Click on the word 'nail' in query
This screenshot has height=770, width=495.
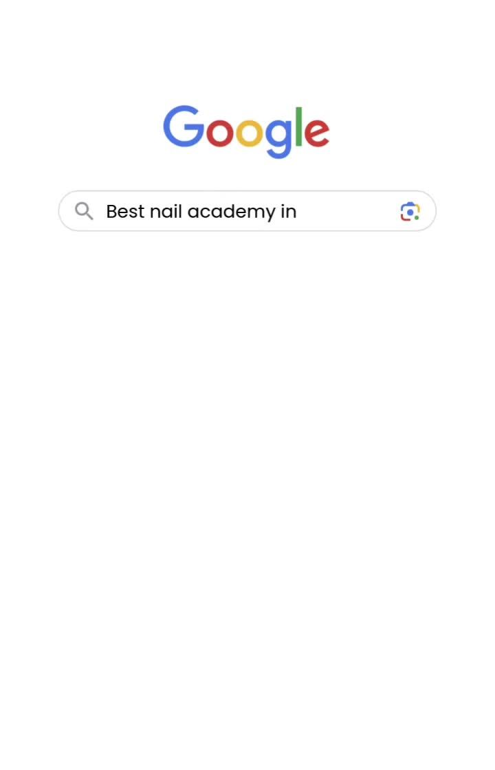[166, 212]
